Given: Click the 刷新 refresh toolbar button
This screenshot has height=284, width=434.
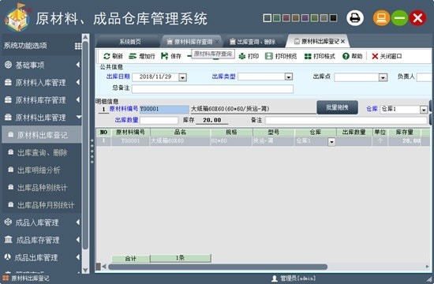Looking at the screenshot, I should (113, 56).
